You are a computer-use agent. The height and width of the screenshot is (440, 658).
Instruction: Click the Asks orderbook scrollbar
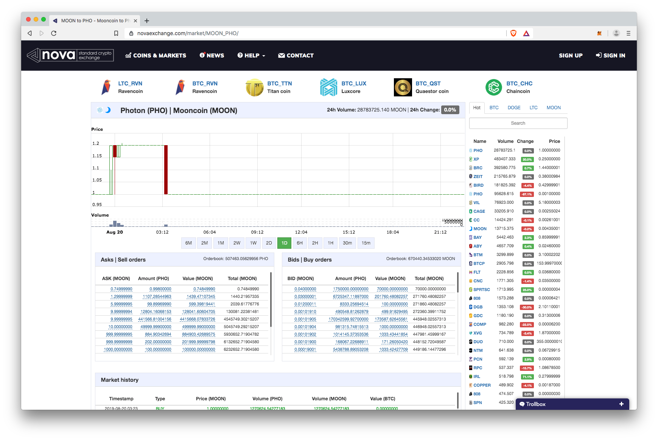(271, 300)
